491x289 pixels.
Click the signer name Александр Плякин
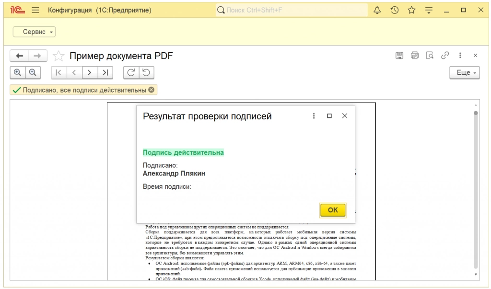(x=174, y=173)
